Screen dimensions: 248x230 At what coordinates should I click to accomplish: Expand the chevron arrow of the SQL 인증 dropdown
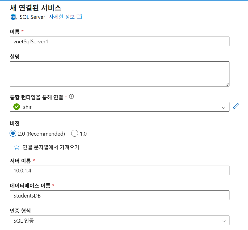[x=224, y=221]
